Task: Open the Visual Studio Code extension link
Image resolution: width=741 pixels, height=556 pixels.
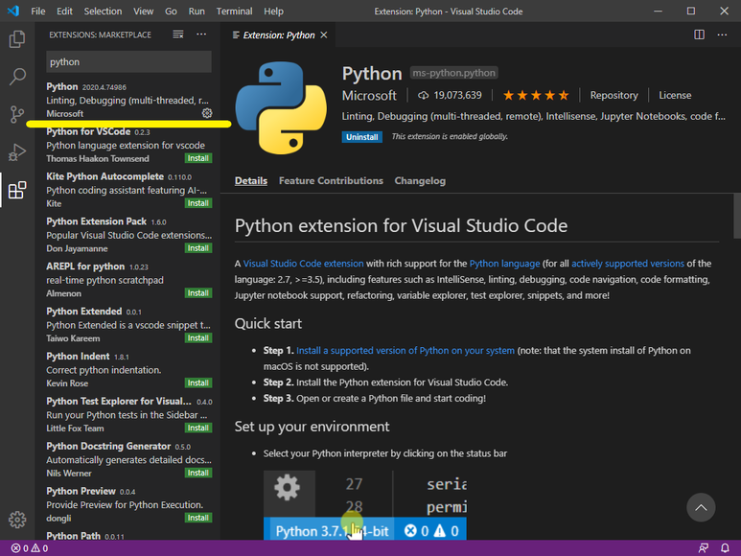Action: tap(303, 264)
